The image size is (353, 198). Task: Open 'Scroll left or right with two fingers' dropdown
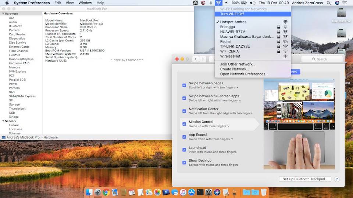(213, 87)
